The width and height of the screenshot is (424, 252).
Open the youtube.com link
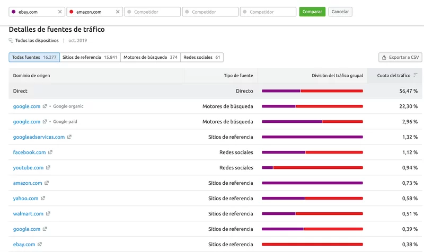[x=29, y=167]
